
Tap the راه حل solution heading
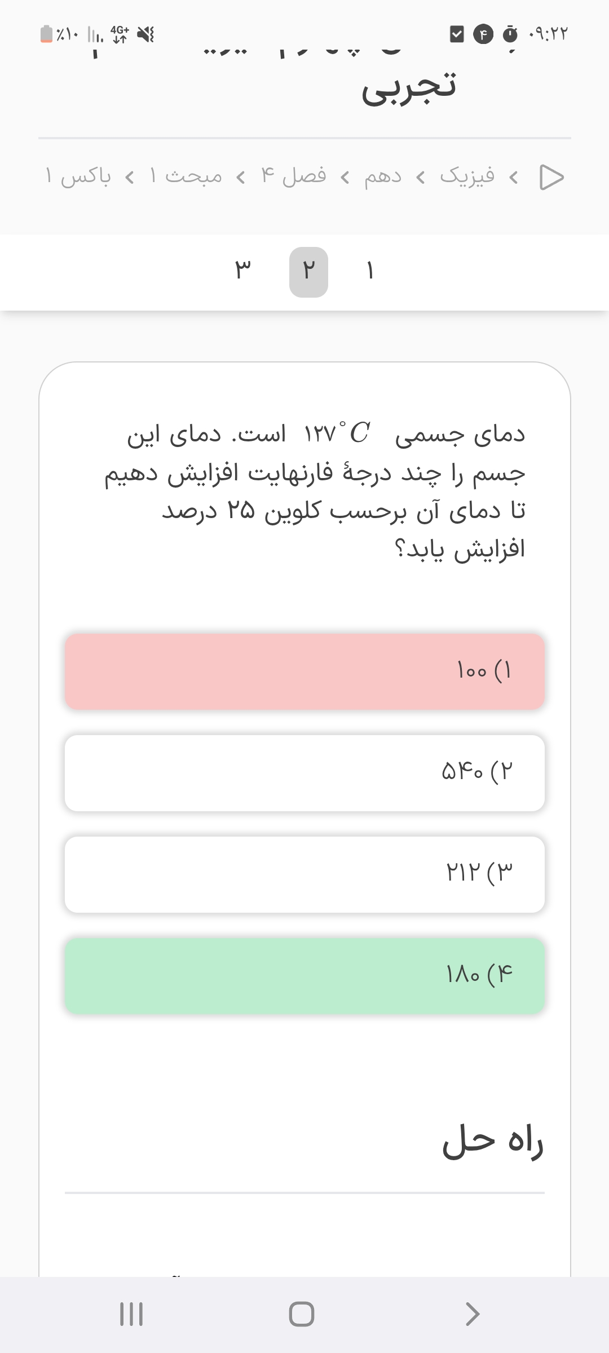492,1141
